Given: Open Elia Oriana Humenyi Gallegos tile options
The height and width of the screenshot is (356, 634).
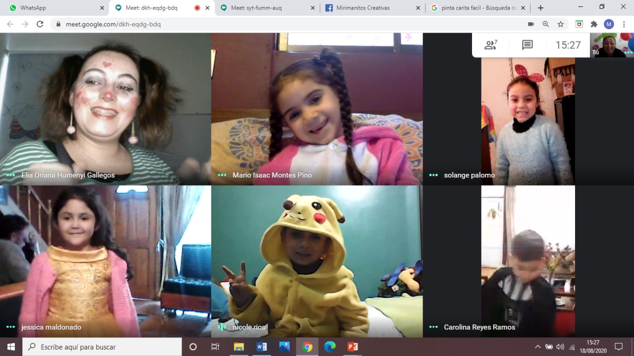Looking at the screenshot, I should (10, 175).
